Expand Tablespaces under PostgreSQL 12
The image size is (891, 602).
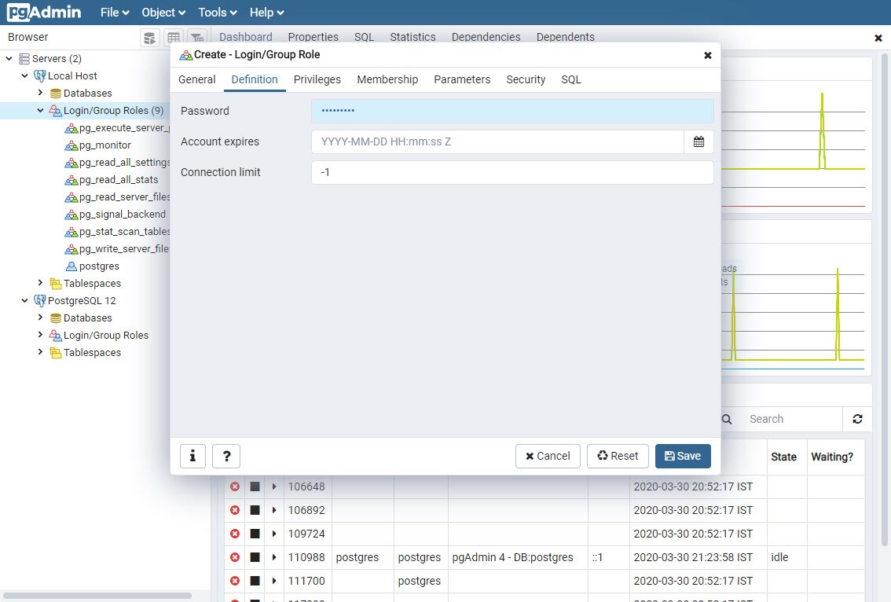point(40,352)
